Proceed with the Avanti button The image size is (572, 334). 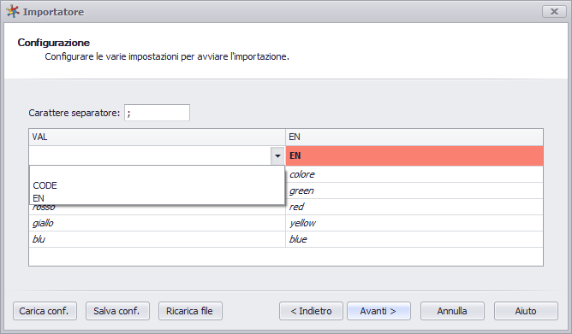[x=378, y=311]
